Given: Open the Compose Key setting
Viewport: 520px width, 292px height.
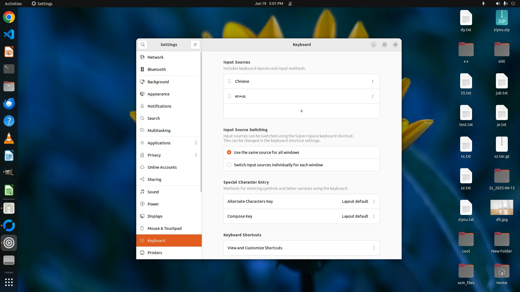Looking at the screenshot, I should pyautogui.click(x=301, y=216).
